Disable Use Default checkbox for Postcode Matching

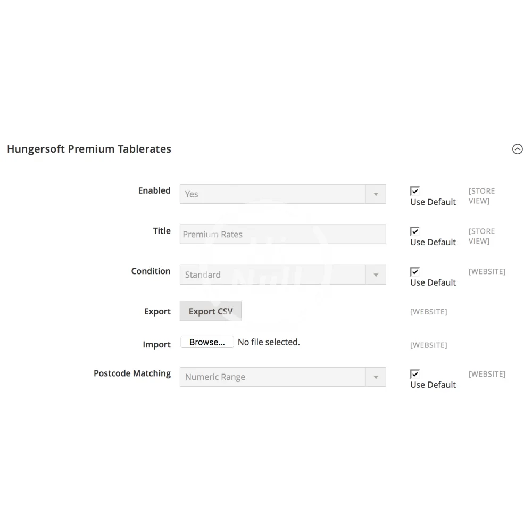415,374
